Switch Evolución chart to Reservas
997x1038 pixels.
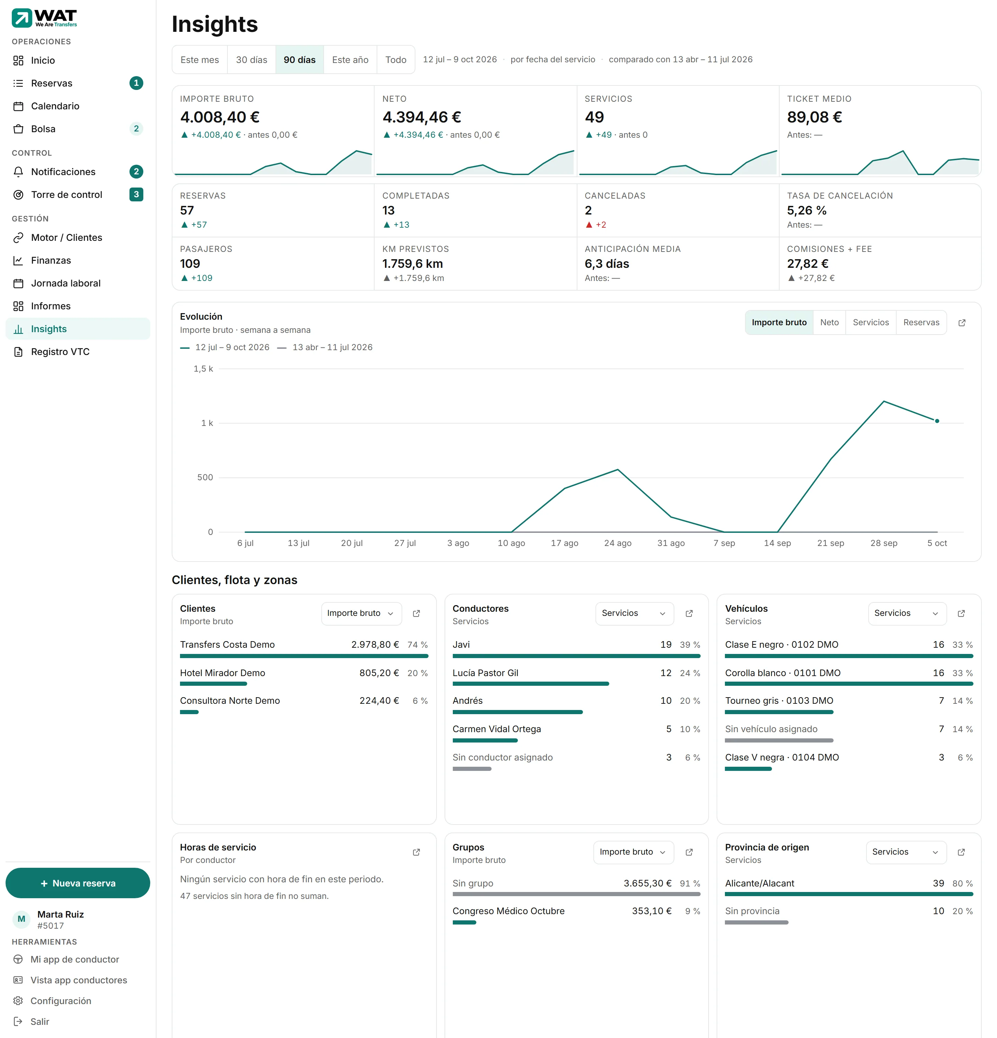(x=921, y=322)
